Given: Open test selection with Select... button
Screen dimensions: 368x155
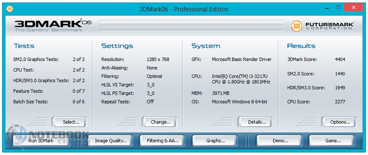Looking at the screenshot, I should 69,122.
